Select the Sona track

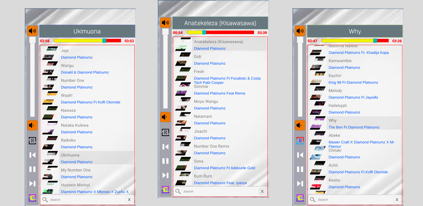pos(220,164)
